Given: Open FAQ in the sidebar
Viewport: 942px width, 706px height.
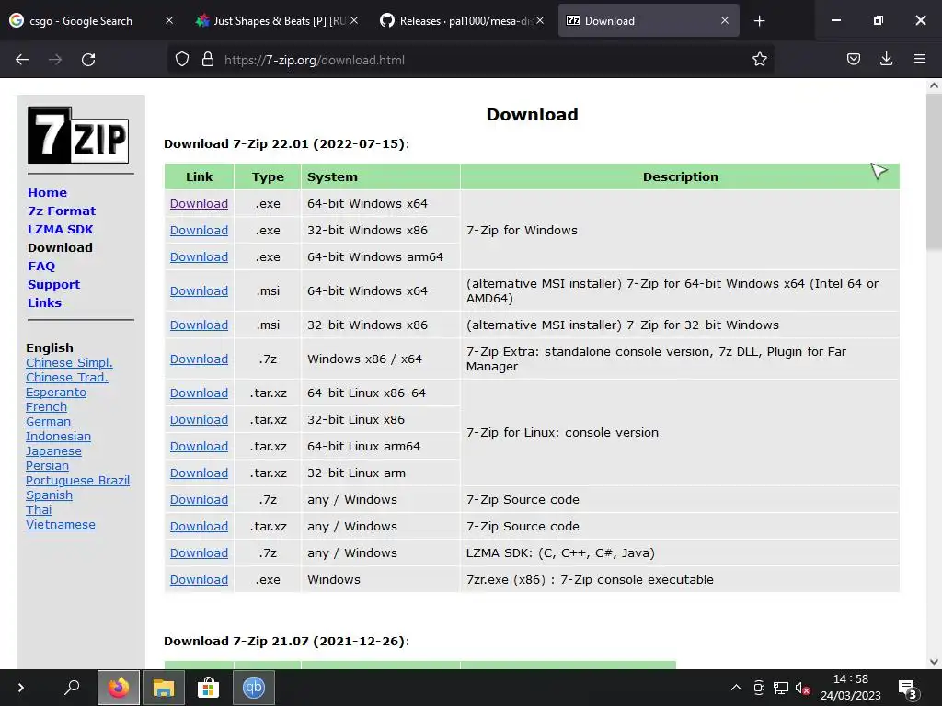Looking at the screenshot, I should coord(41,266).
